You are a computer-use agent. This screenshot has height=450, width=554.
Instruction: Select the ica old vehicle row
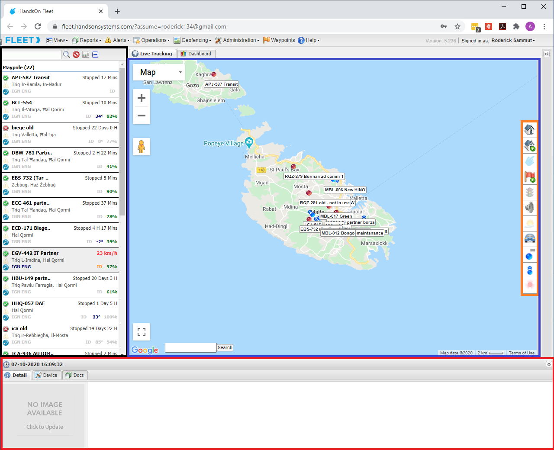click(60, 335)
